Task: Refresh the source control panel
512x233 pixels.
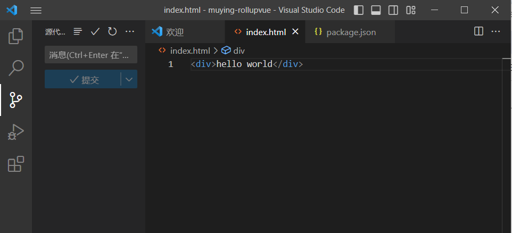Action: coord(112,32)
